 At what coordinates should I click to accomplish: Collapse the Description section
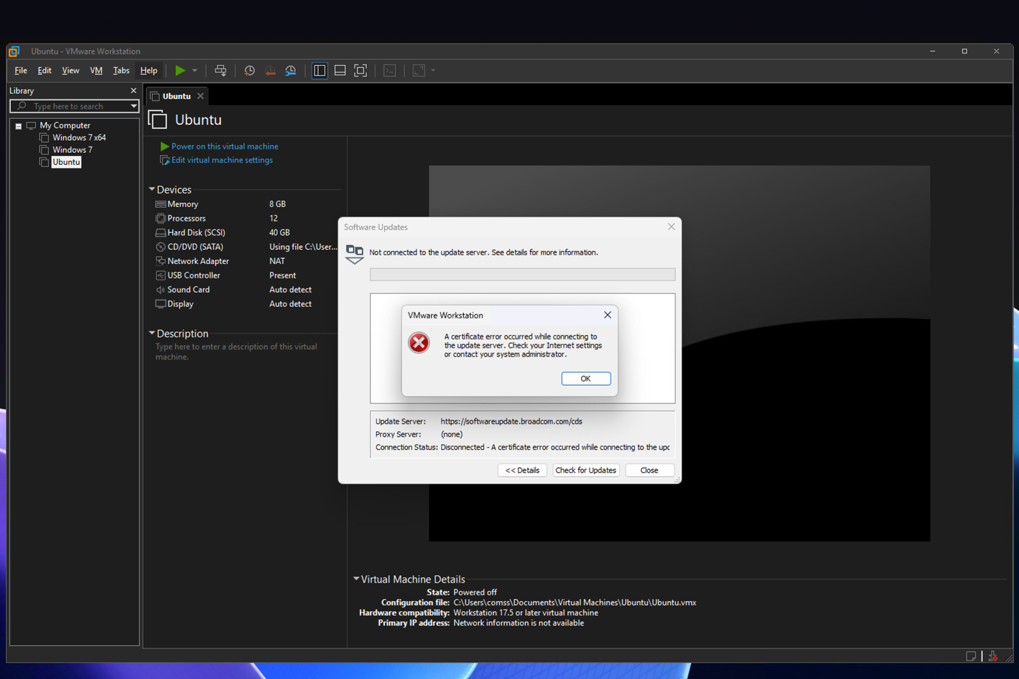[x=152, y=333]
